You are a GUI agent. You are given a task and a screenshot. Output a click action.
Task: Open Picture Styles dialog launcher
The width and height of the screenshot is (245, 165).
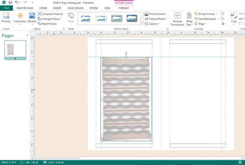pos(167,29)
